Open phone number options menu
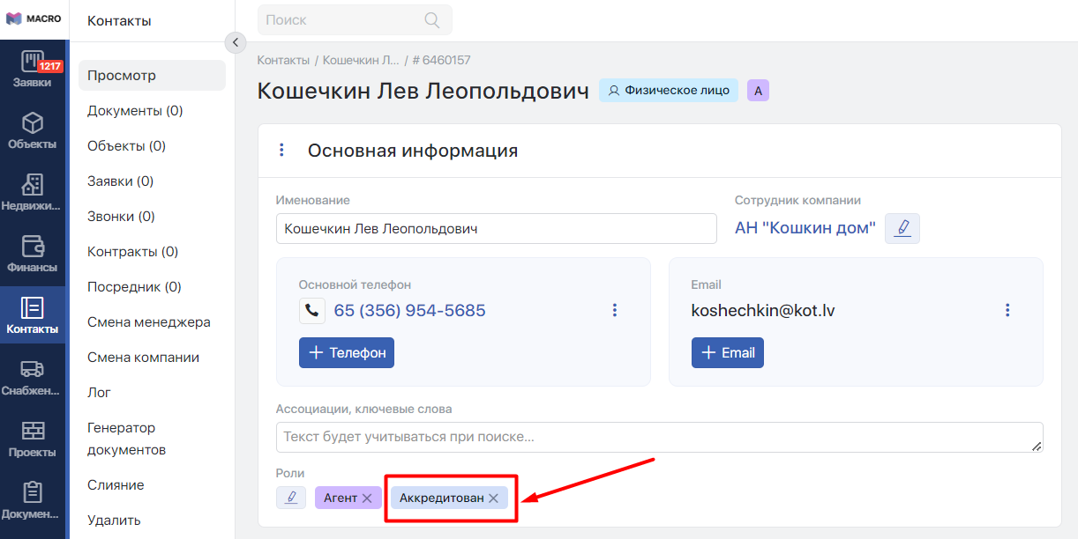1078x539 pixels. point(615,310)
